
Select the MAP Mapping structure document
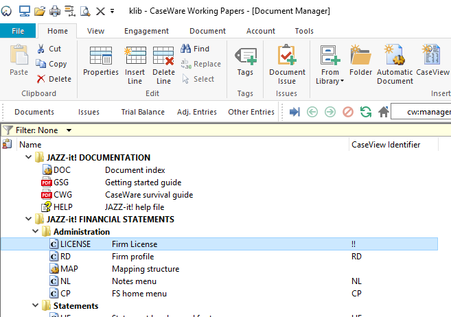click(x=219, y=269)
